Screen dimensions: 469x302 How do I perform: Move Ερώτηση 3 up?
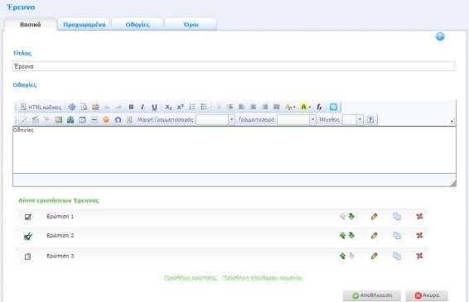coord(342,256)
